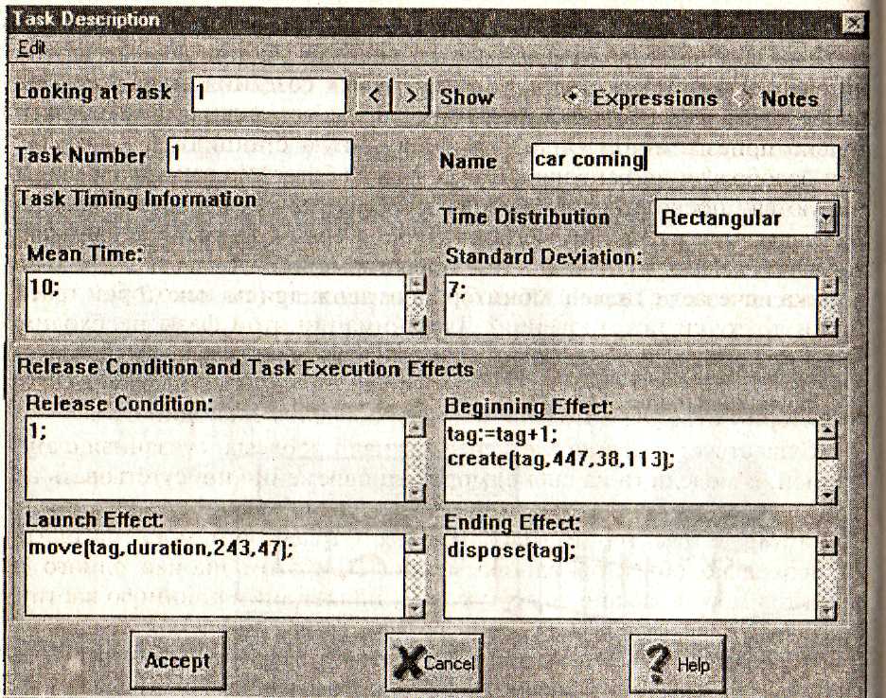Image resolution: width=886 pixels, height=698 pixels.
Task: Click the tag:=tag+1; line
Action: click(x=503, y=434)
